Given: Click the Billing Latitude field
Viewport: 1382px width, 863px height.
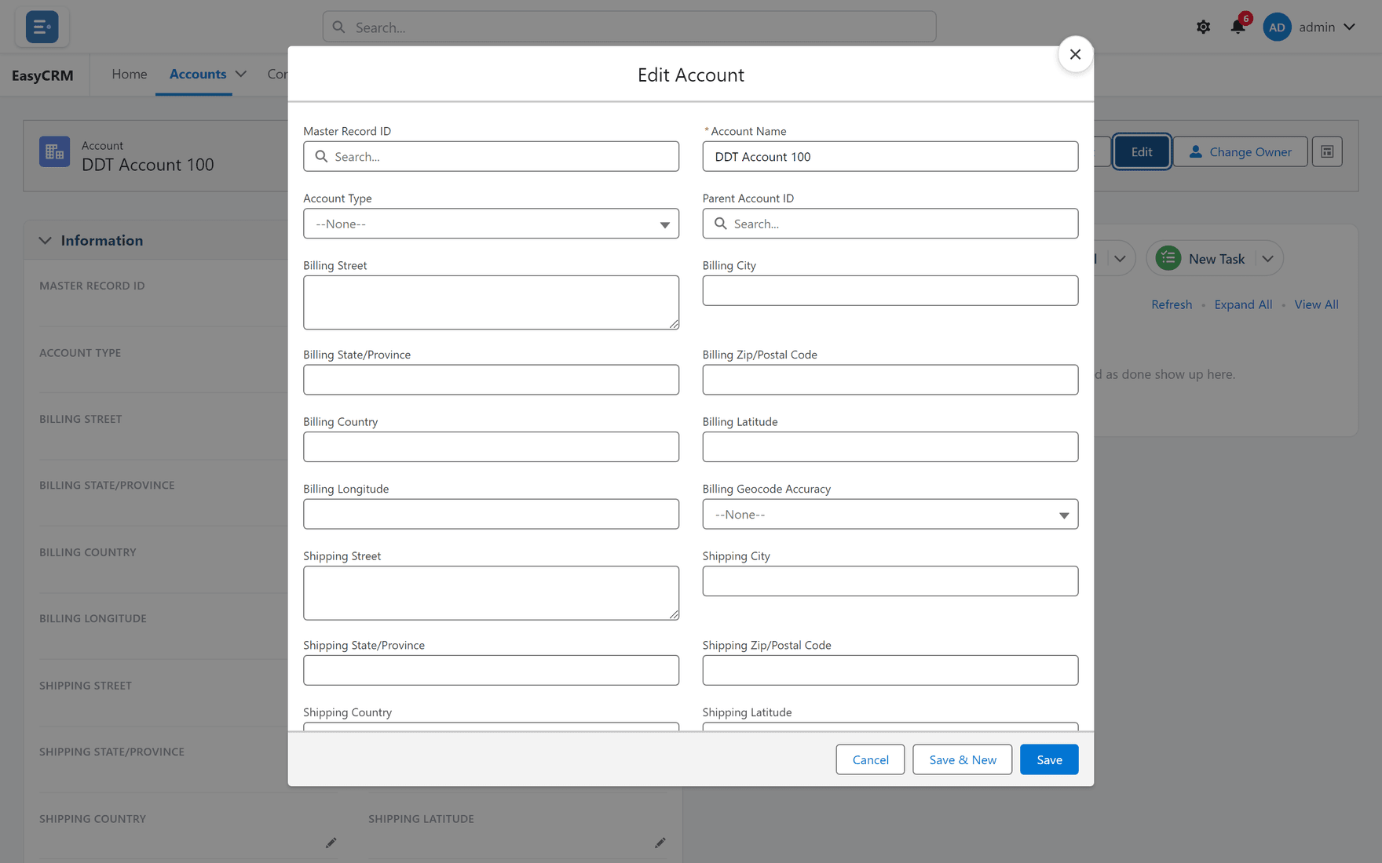Looking at the screenshot, I should coord(890,446).
